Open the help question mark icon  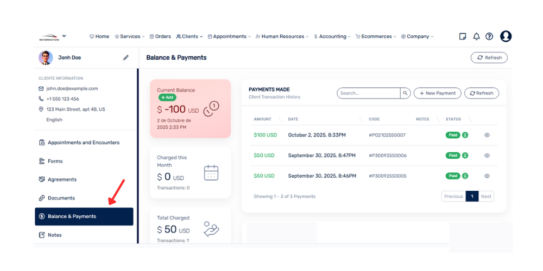point(489,36)
